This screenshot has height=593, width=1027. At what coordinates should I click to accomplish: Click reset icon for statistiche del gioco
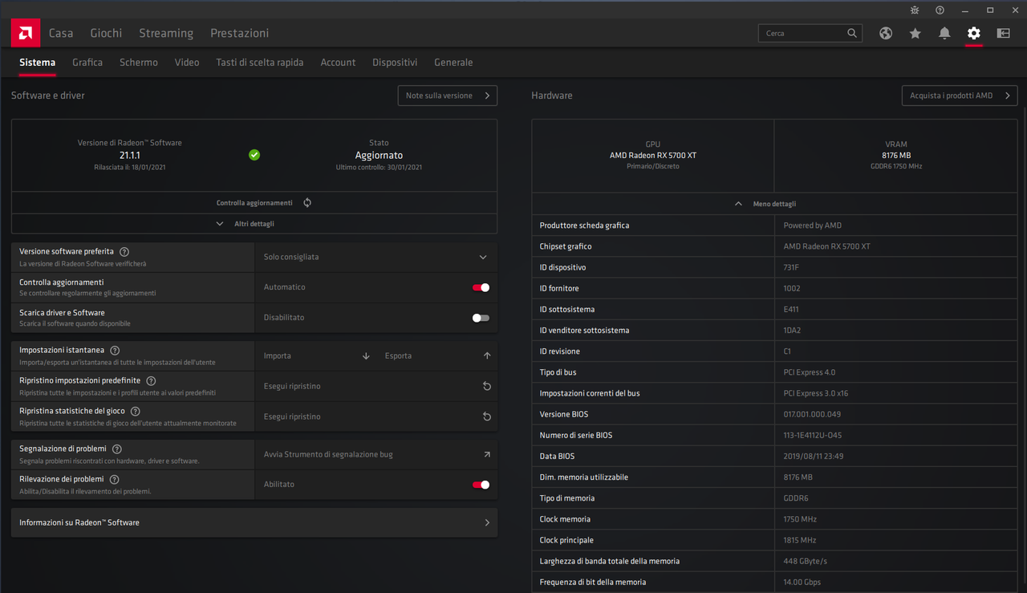click(x=487, y=416)
